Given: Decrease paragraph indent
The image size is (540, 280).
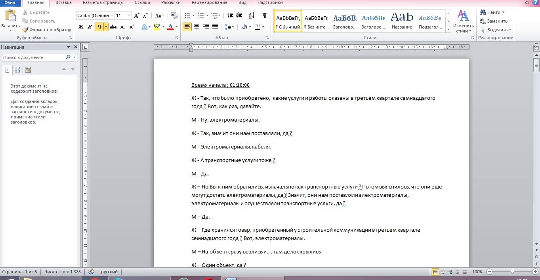Looking at the screenshot, I should pyautogui.click(x=229, y=16).
